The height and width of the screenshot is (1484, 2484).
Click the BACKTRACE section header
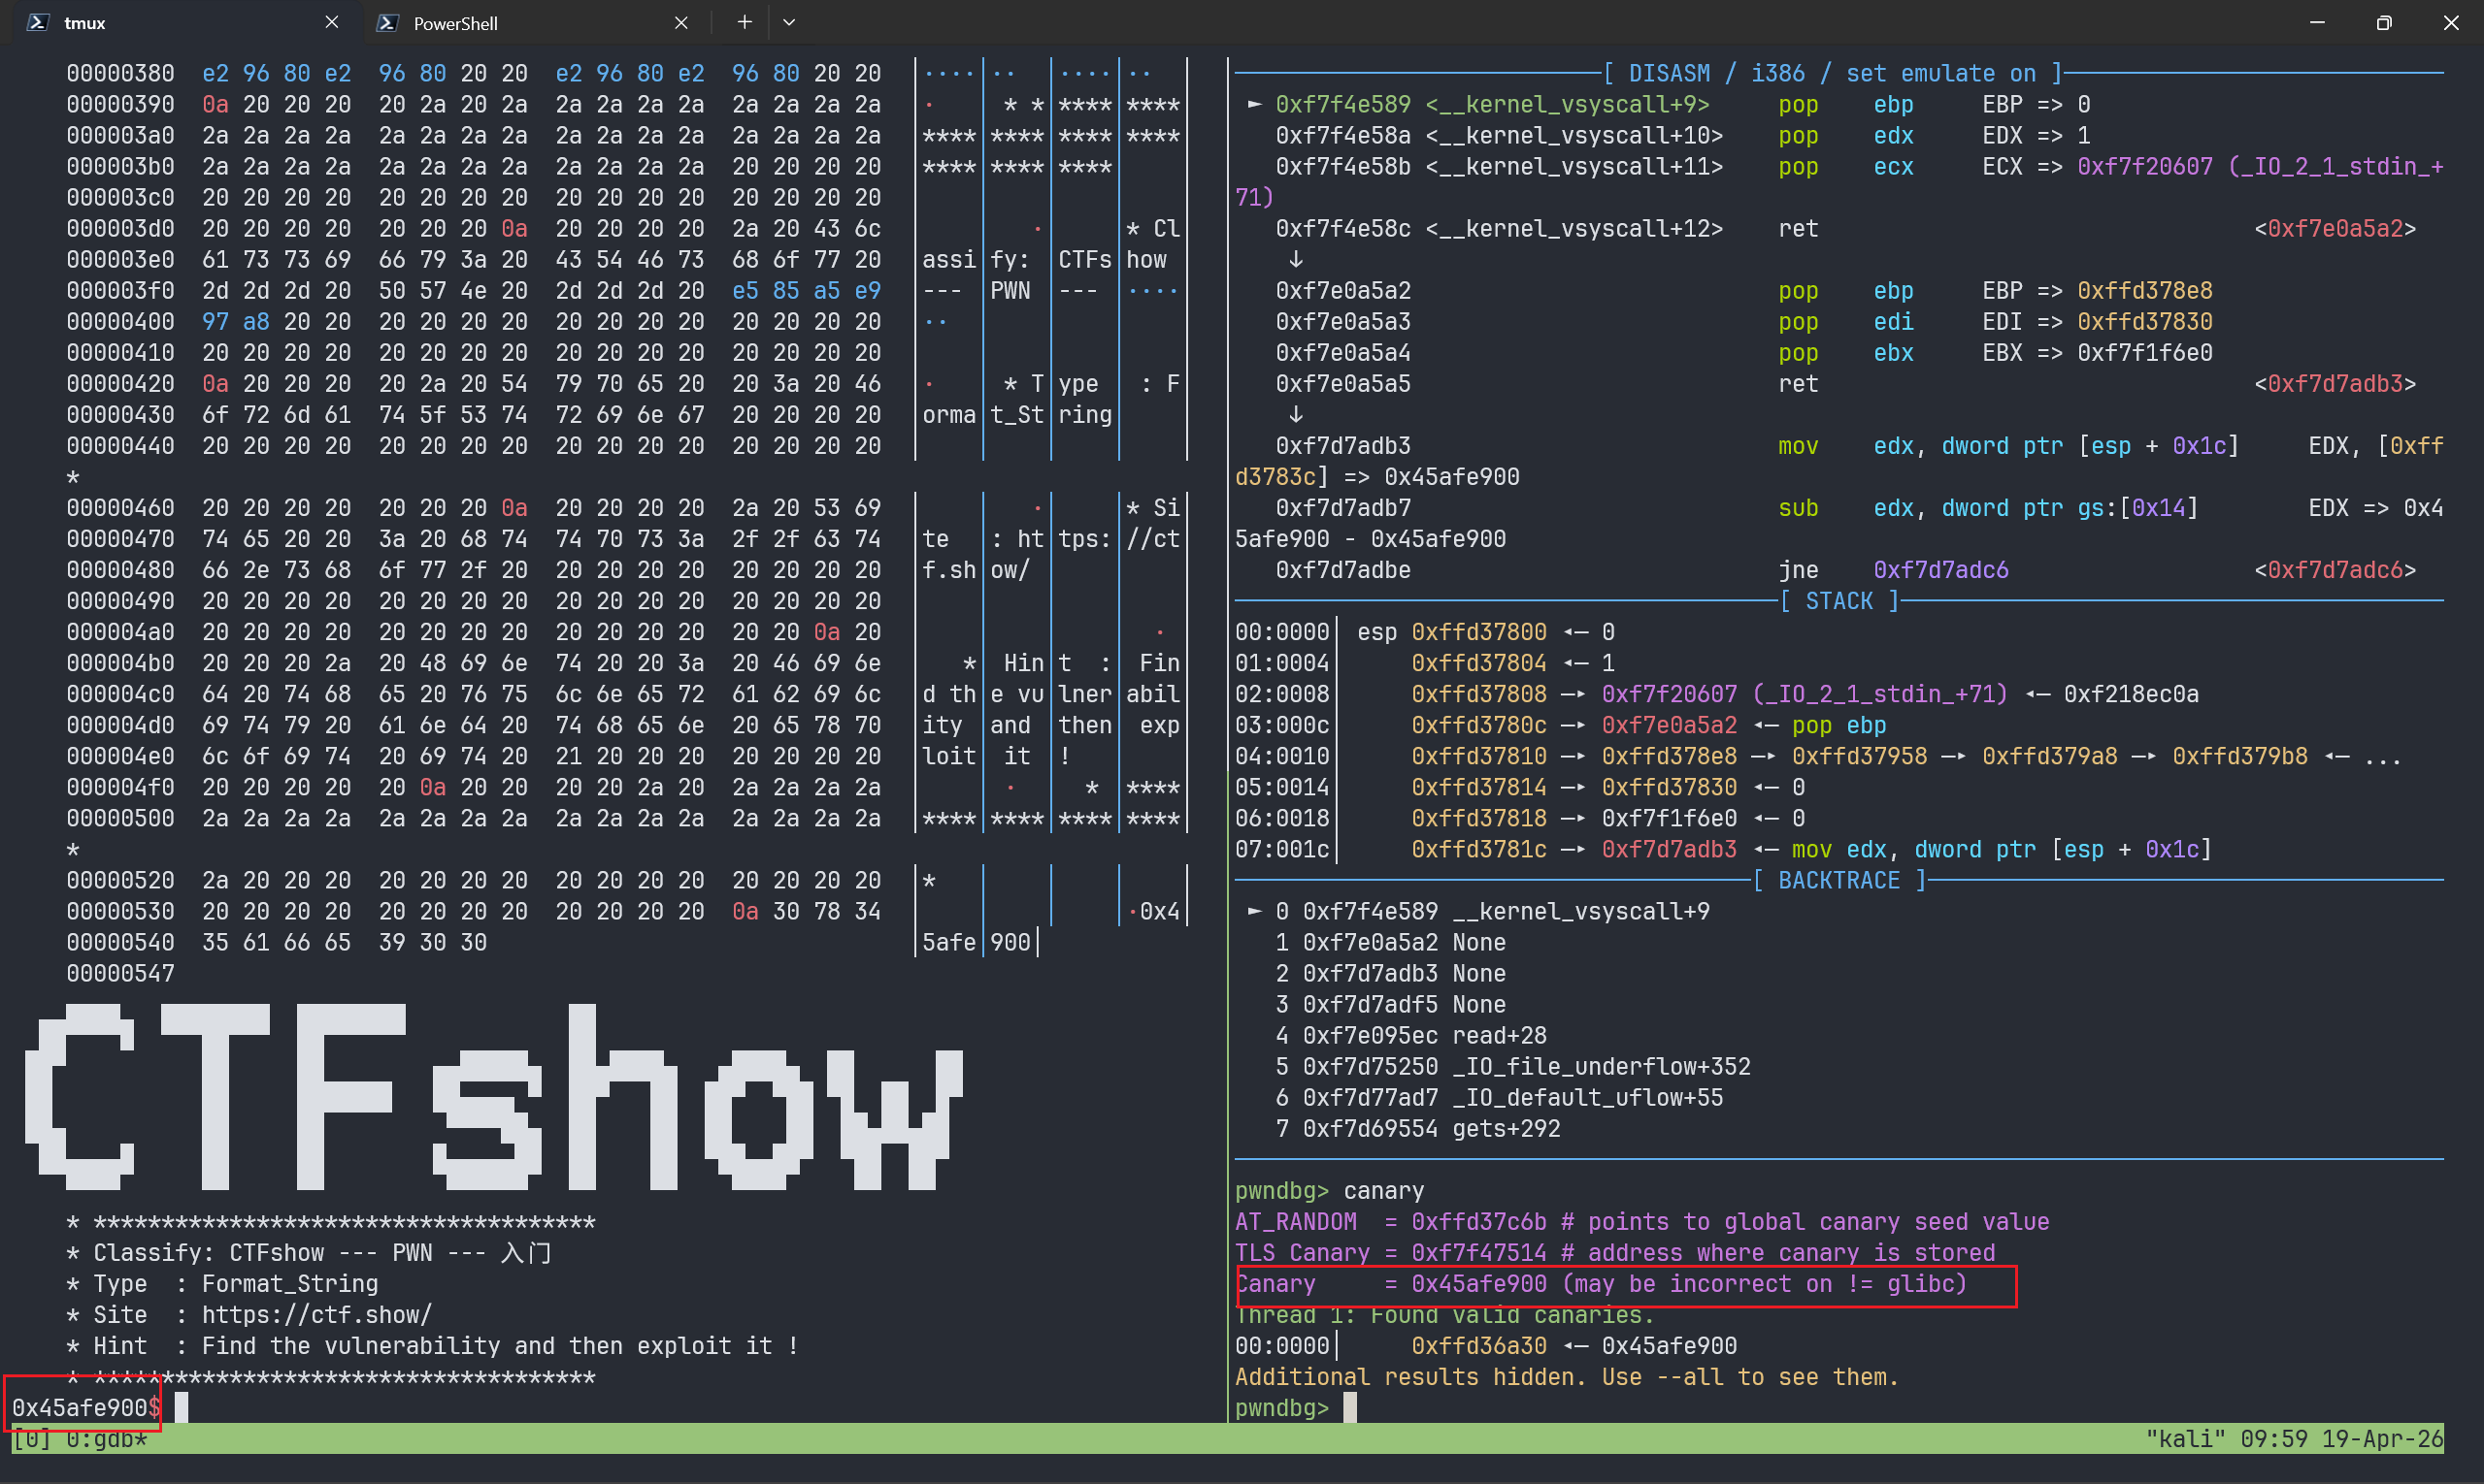1838,880
